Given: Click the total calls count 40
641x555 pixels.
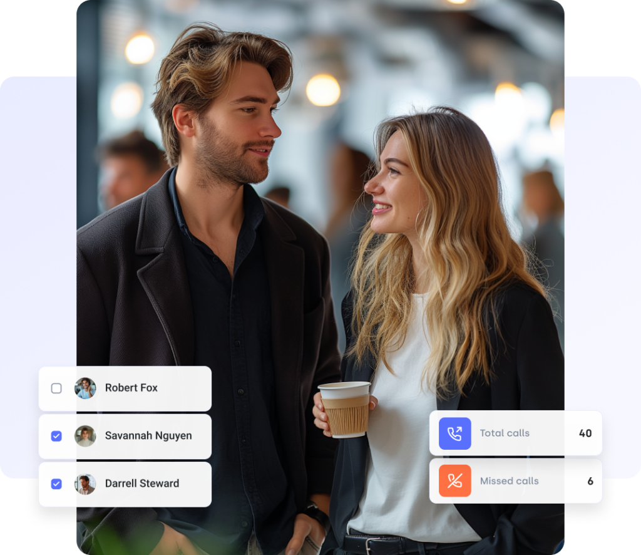Looking at the screenshot, I should pos(585,433).
